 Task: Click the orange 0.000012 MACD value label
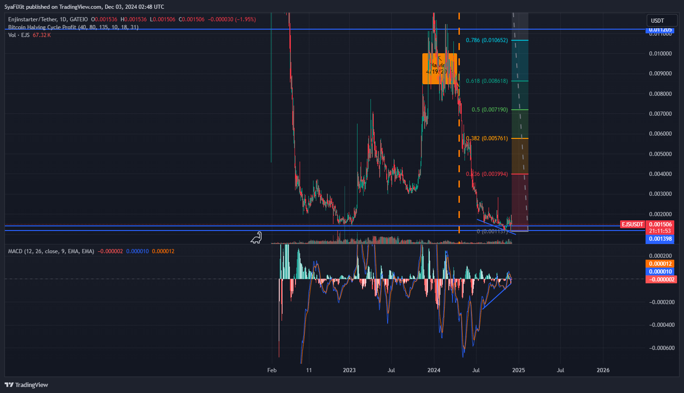click(661, 264)
